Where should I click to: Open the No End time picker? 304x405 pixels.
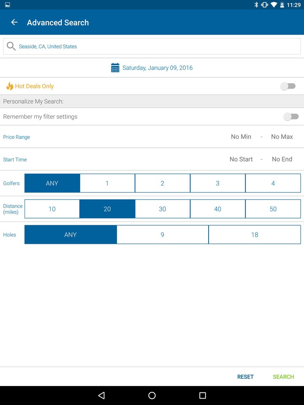click(x=282, y=159)
